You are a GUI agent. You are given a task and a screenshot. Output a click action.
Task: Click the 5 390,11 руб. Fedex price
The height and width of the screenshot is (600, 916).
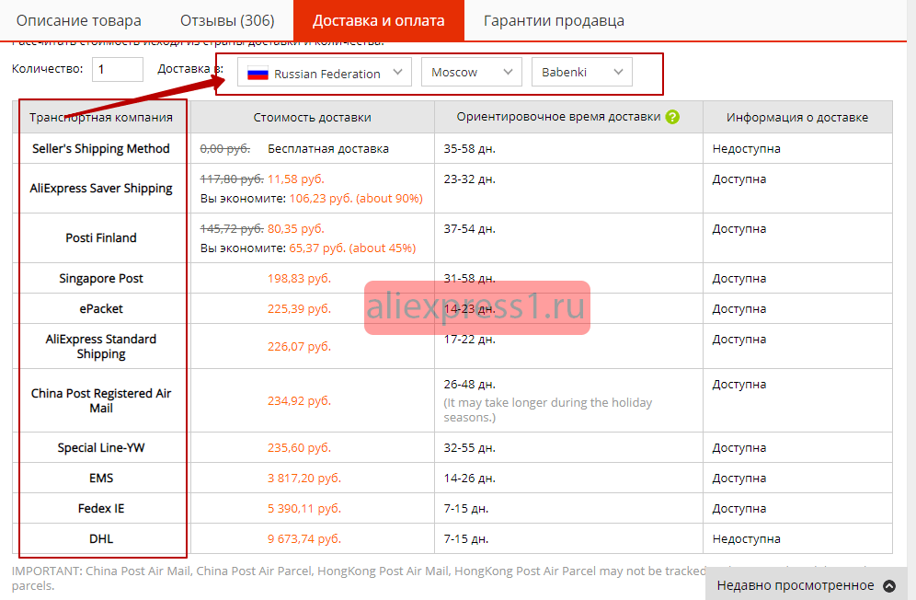(x=304, y=509)
